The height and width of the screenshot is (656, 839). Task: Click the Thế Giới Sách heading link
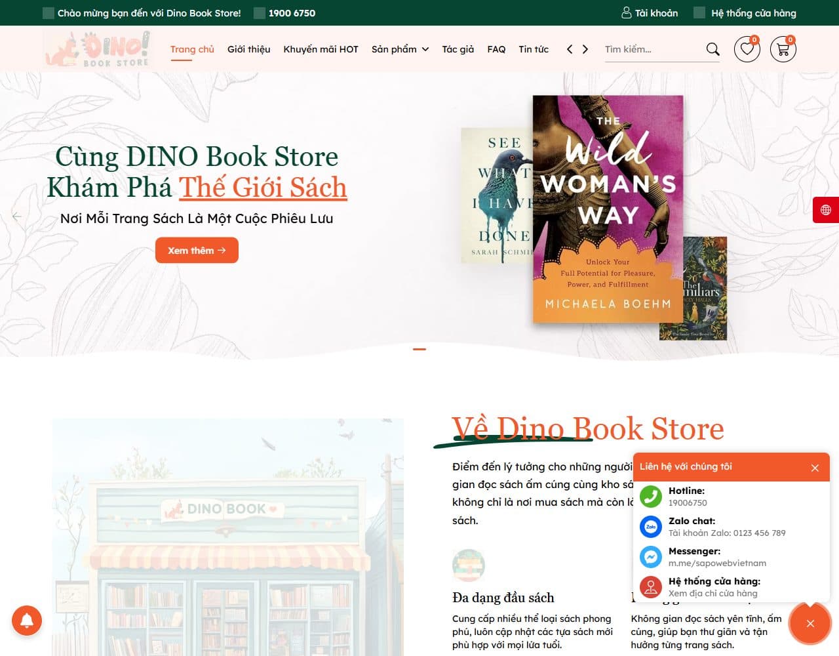(x=263, y=187)
